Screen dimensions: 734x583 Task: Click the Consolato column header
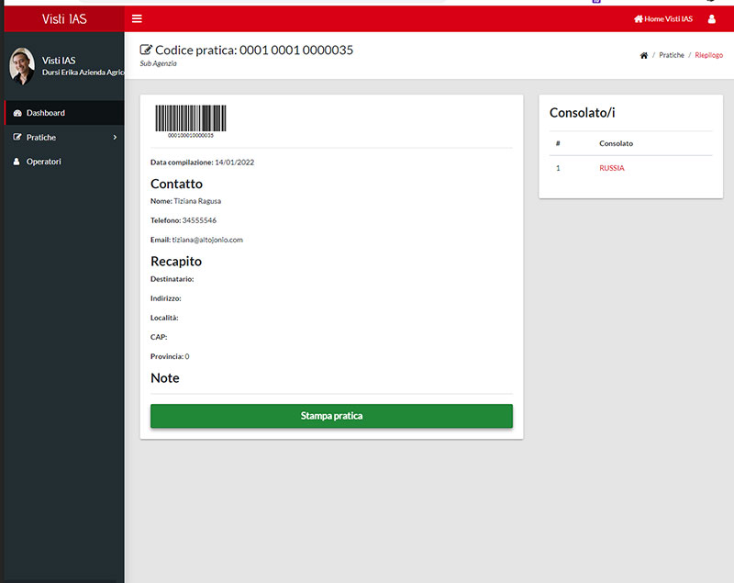(616, 143)
